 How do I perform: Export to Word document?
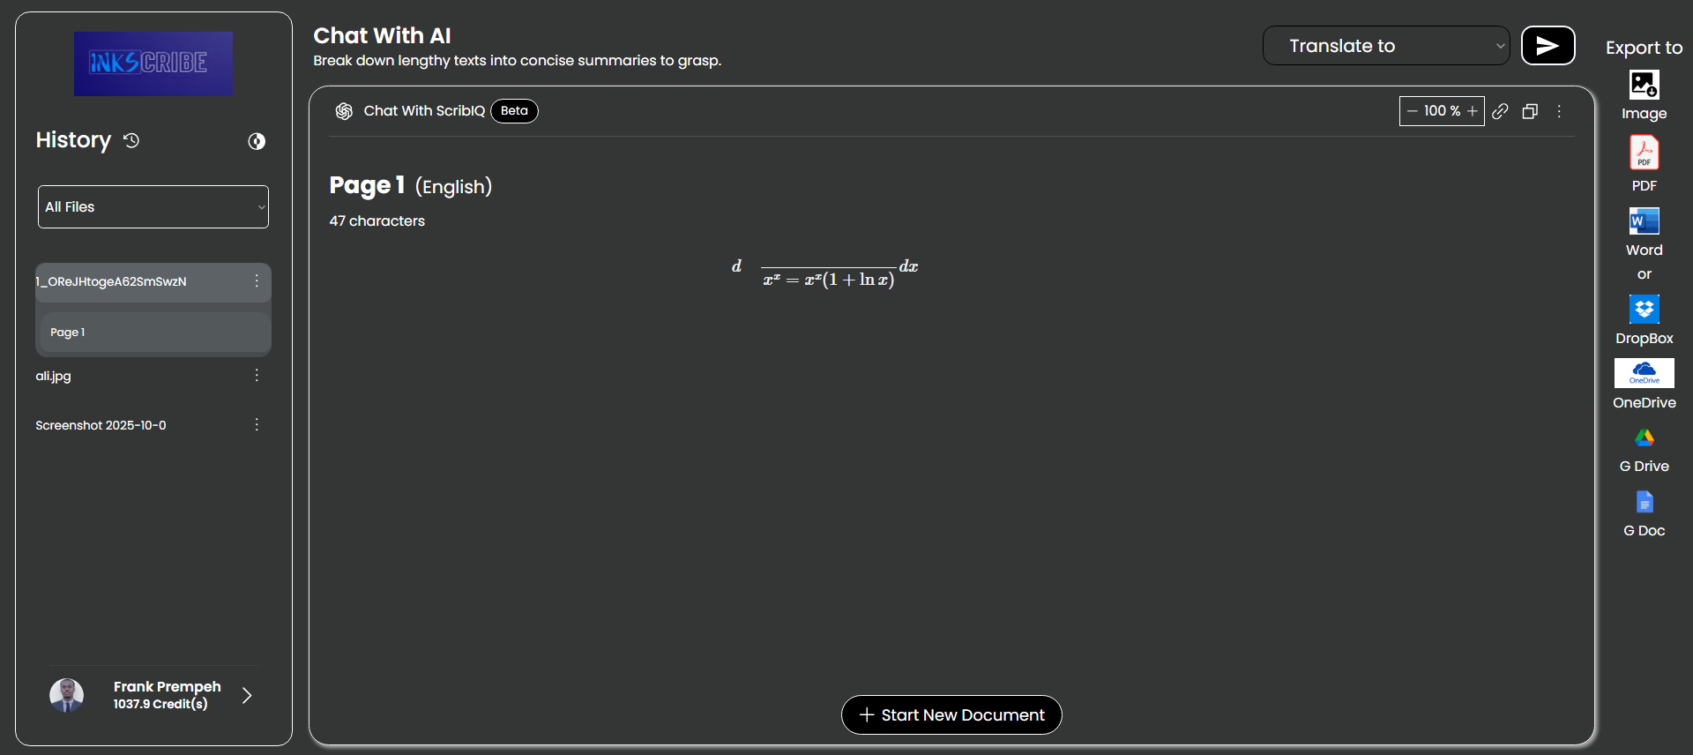(x=1644, y=221)
